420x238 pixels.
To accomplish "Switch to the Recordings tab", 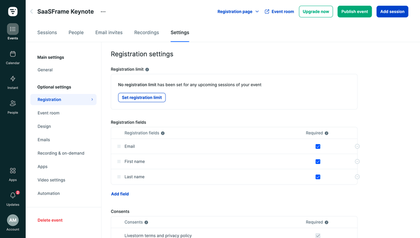I will [x=147, y=32].
